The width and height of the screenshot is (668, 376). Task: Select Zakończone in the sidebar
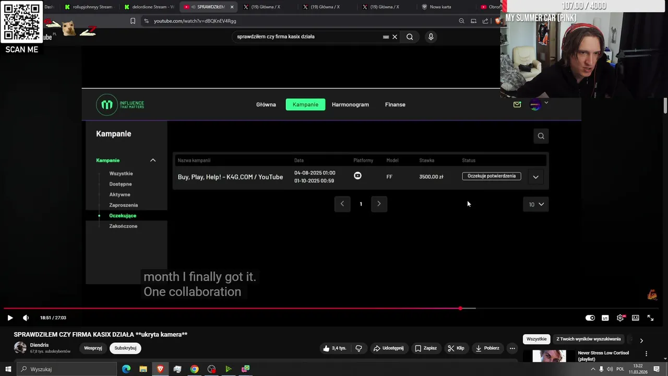point(123,226)
